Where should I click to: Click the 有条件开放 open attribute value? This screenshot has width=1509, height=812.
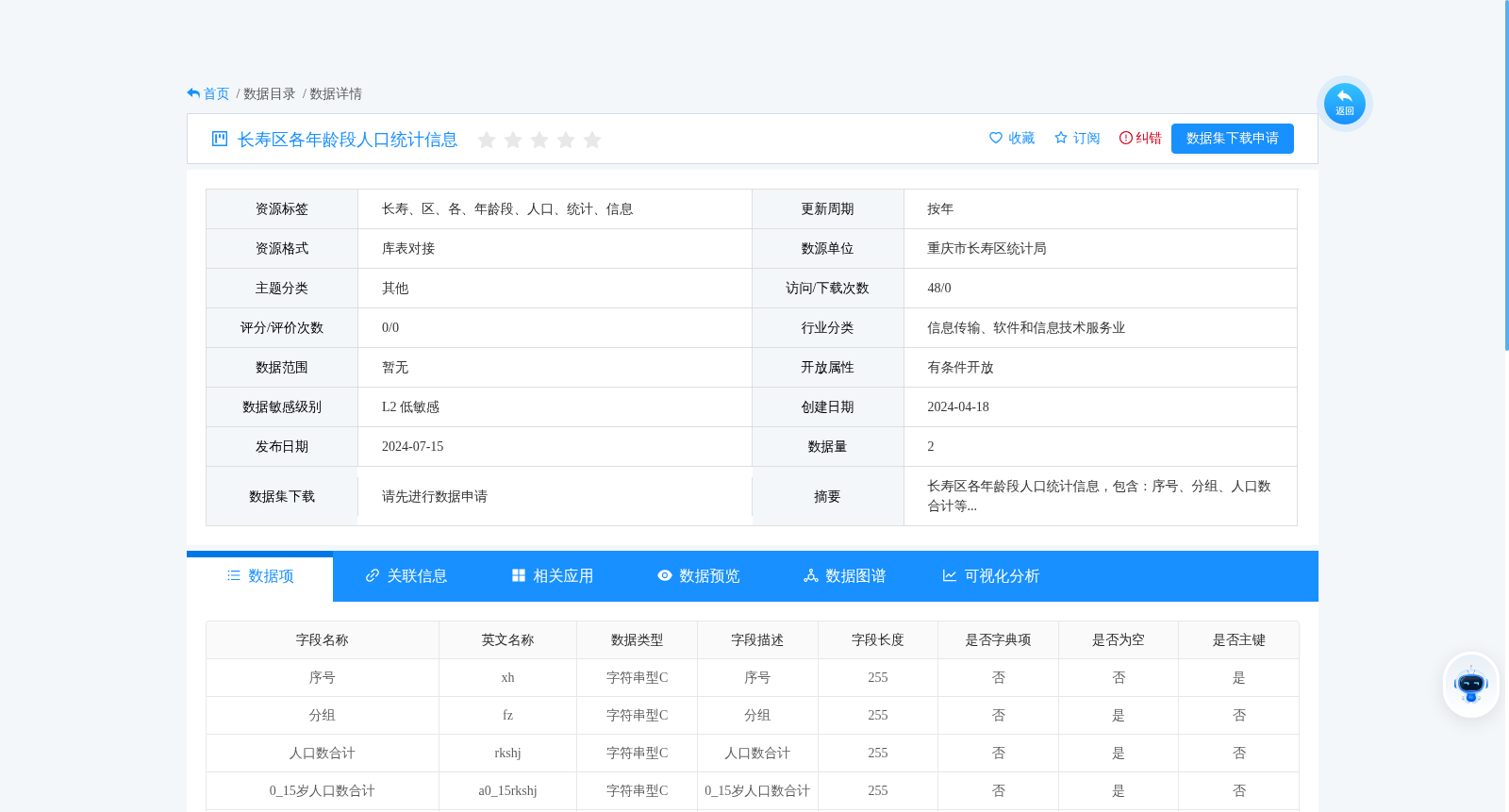pyautogui.click(x=960, y=367)
